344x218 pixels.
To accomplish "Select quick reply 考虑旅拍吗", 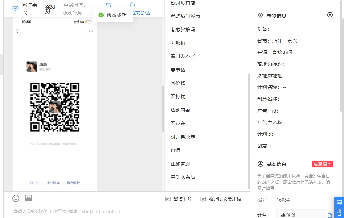I will point(183,30).
